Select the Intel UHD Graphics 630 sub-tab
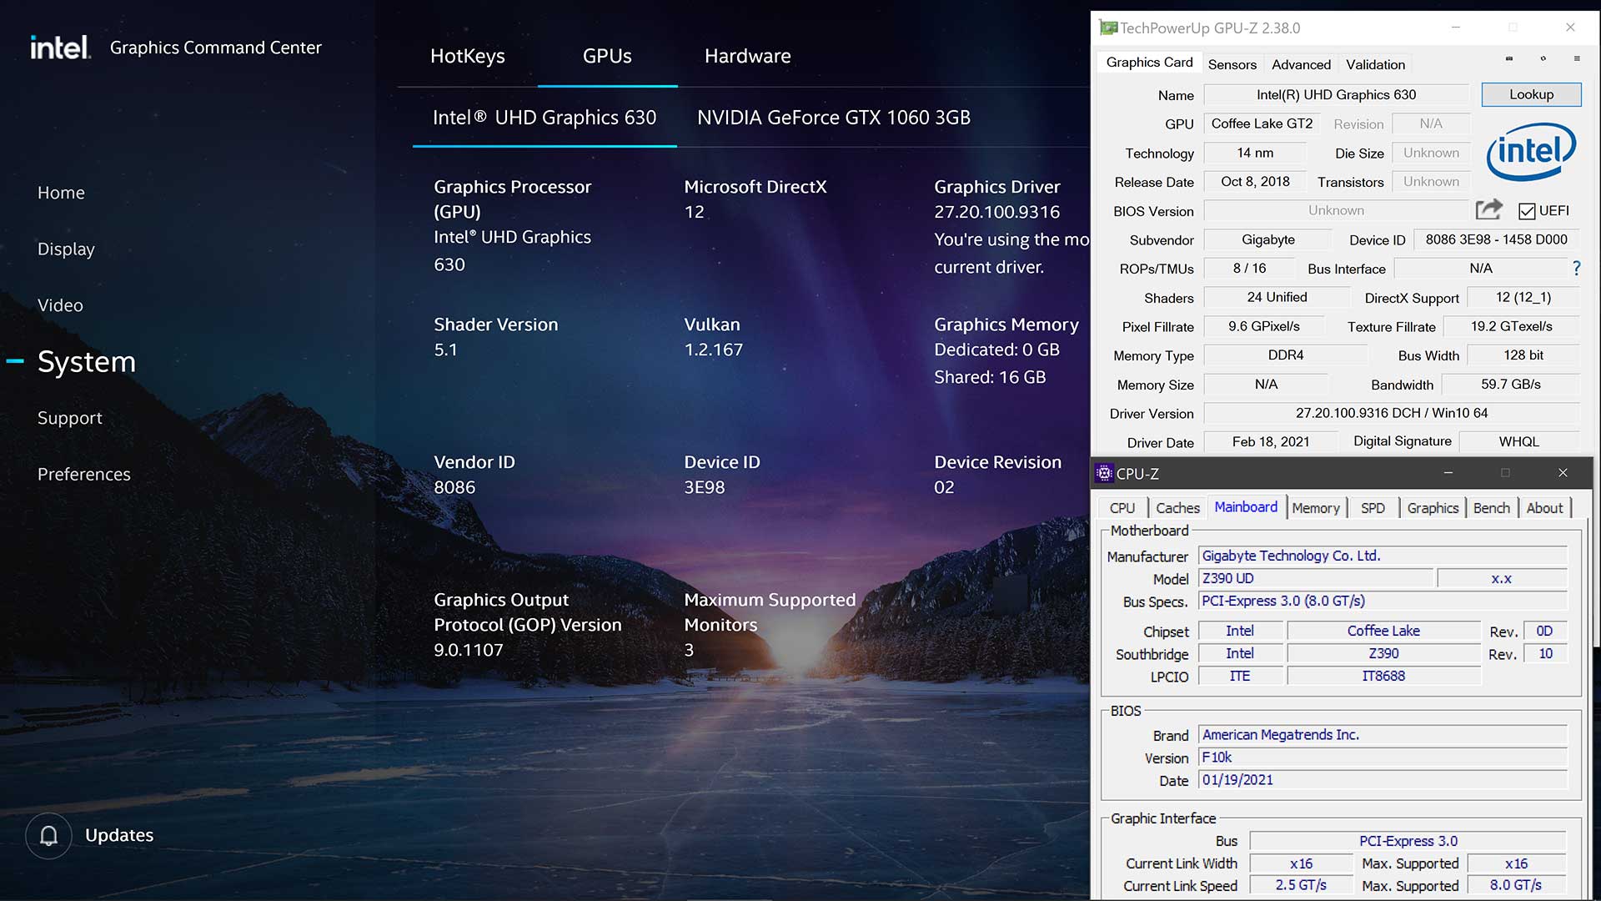 pyautogui.click(x=545, y=118)
